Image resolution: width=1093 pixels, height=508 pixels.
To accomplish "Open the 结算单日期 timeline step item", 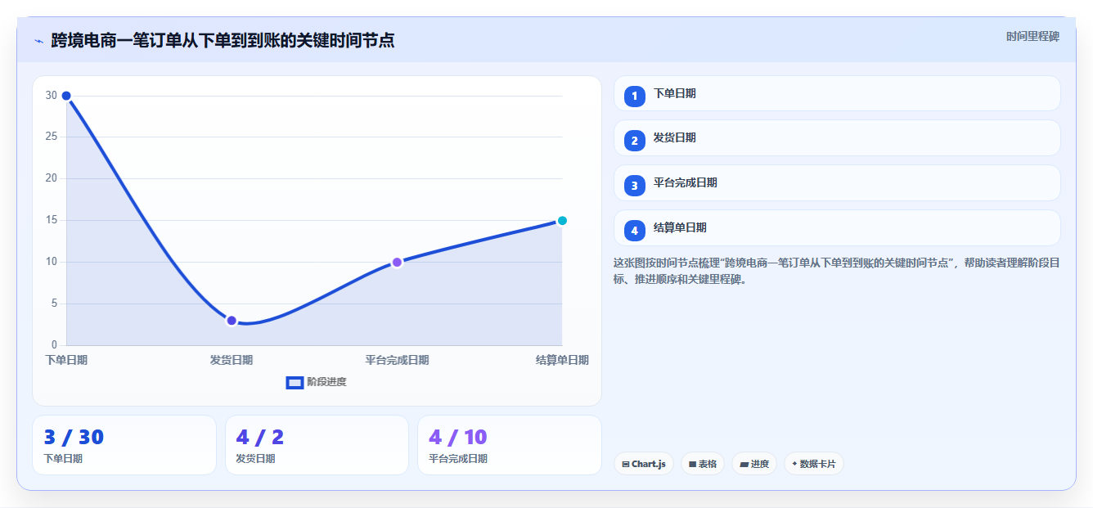I will coord(837,228).
